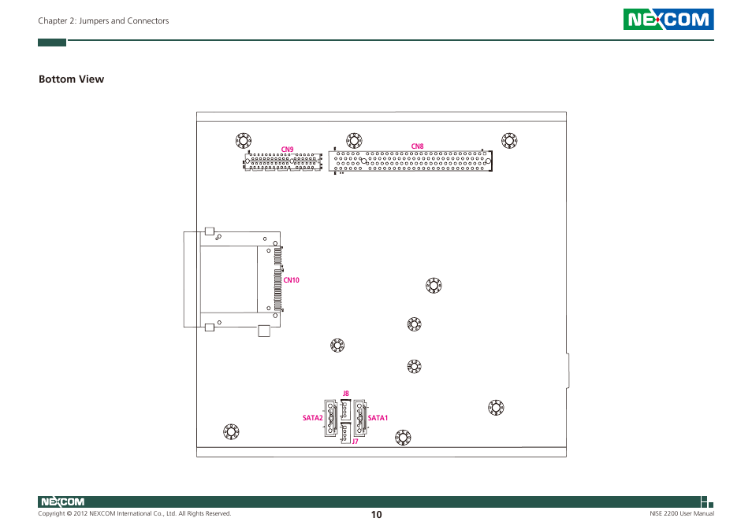The height and width of the screenshot is (529, 752).
Task: Click the CN9 connector label
Action: [x=287, y=150]
